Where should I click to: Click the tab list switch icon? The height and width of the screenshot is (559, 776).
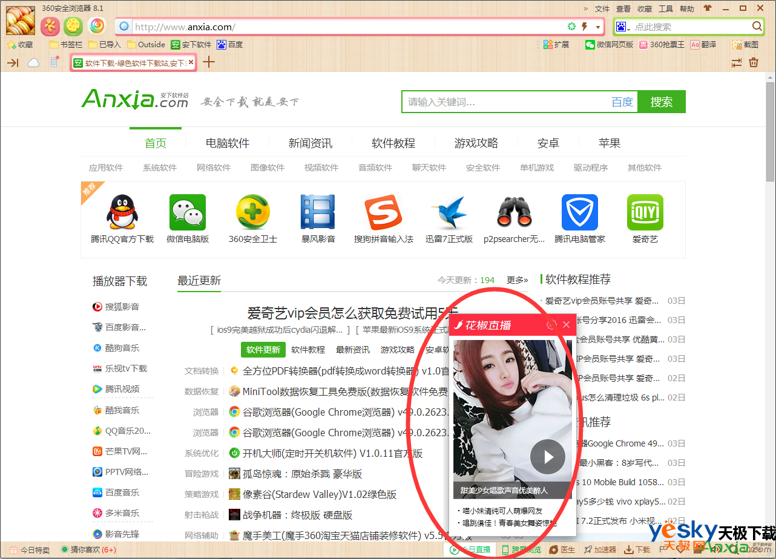click(737, 62)
